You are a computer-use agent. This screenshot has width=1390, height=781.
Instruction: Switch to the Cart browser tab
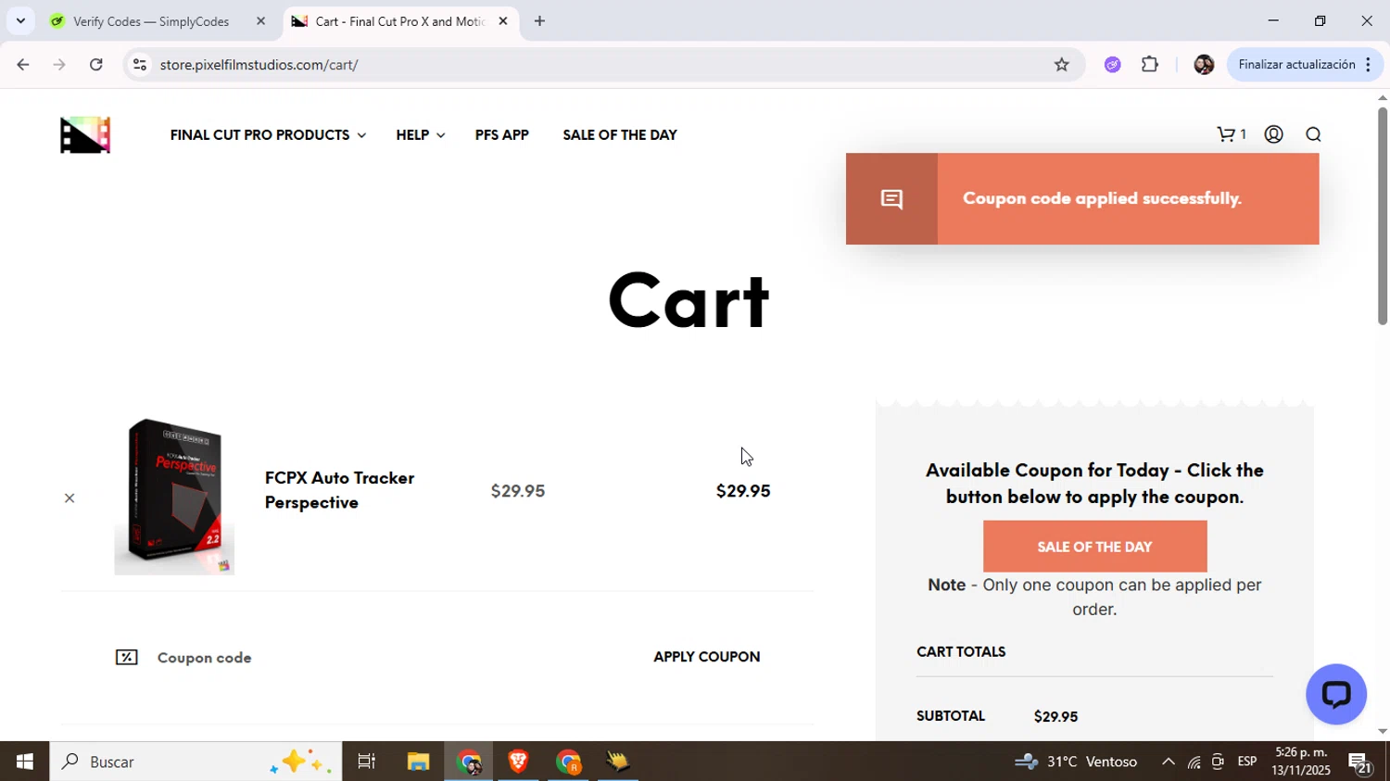click(400, 21)
